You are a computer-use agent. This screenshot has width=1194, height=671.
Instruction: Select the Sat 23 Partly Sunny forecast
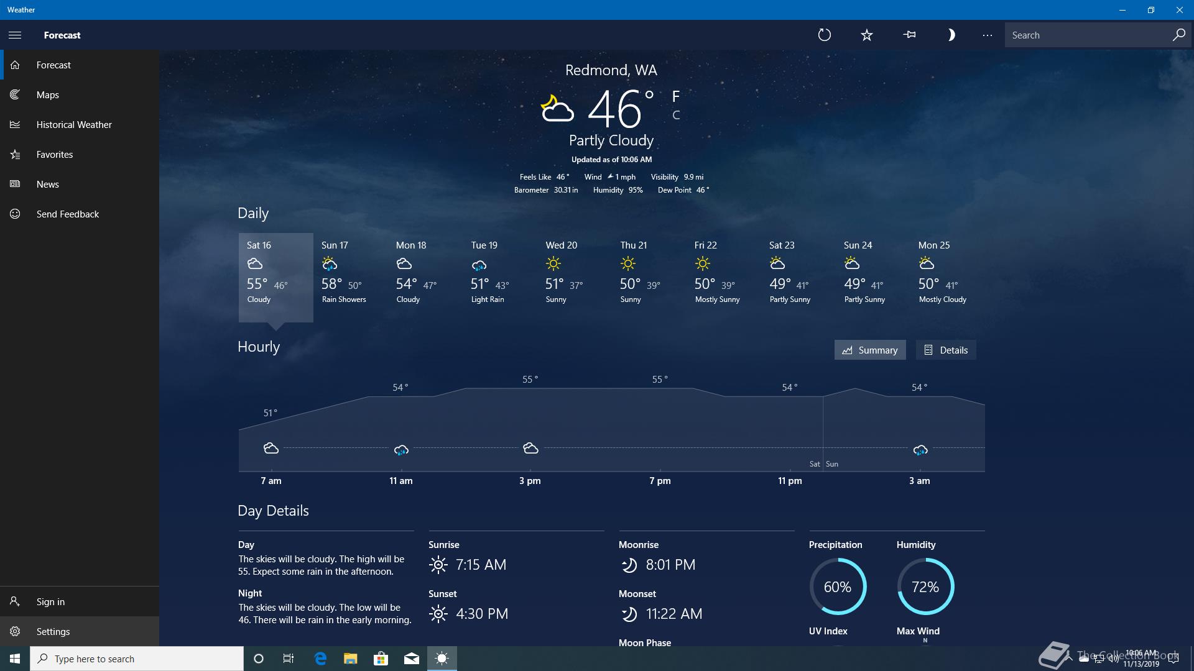(x=798, y=277)
